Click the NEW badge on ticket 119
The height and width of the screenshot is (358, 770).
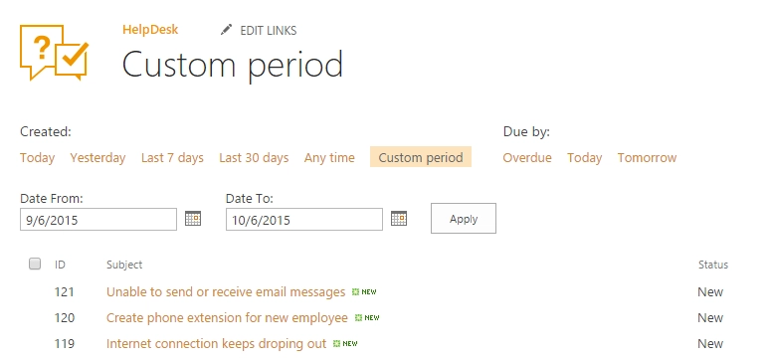coord(345,344)
